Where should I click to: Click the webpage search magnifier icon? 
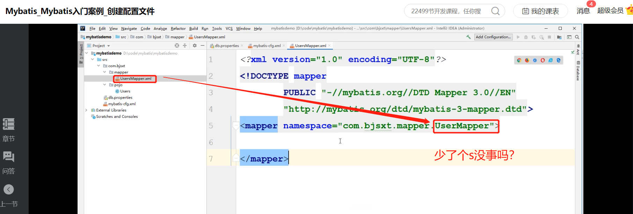point(495,11)
